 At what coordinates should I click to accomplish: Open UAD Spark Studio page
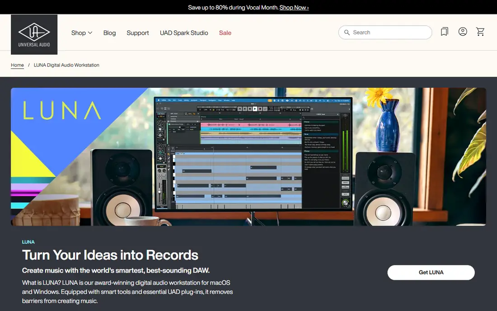(x=184, y=33)
